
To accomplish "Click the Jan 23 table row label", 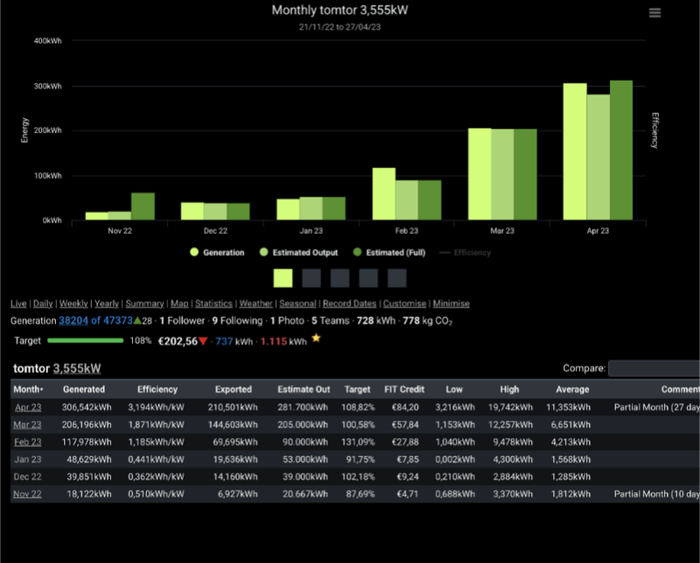I will click(x=28, y=460).
